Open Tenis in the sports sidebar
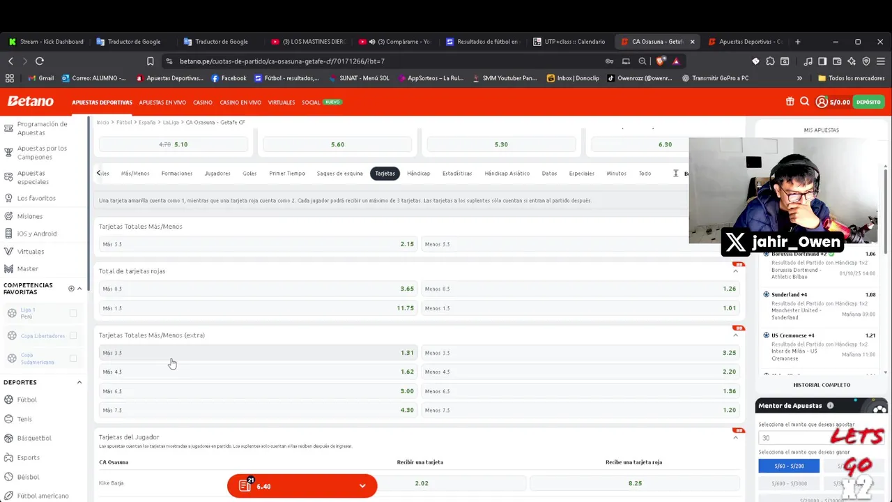892x502 pixels. [24, 419]
